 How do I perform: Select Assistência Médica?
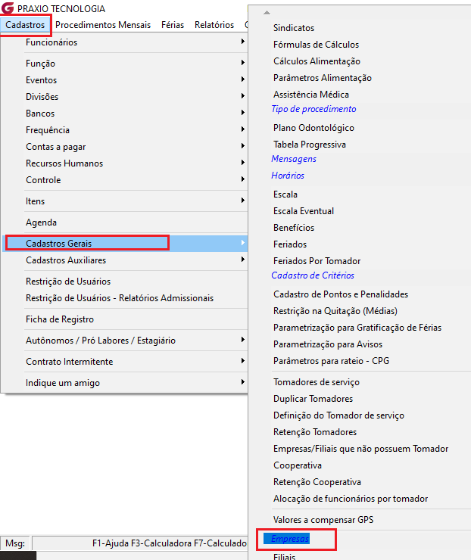click(311, 95)
